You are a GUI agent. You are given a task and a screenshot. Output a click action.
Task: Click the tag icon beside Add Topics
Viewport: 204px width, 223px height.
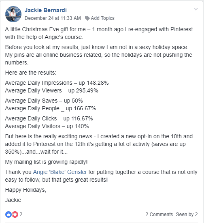[x=87, y=18]
